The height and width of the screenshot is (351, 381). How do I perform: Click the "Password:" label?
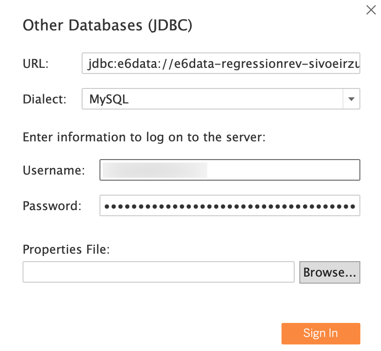pos(52,206)
